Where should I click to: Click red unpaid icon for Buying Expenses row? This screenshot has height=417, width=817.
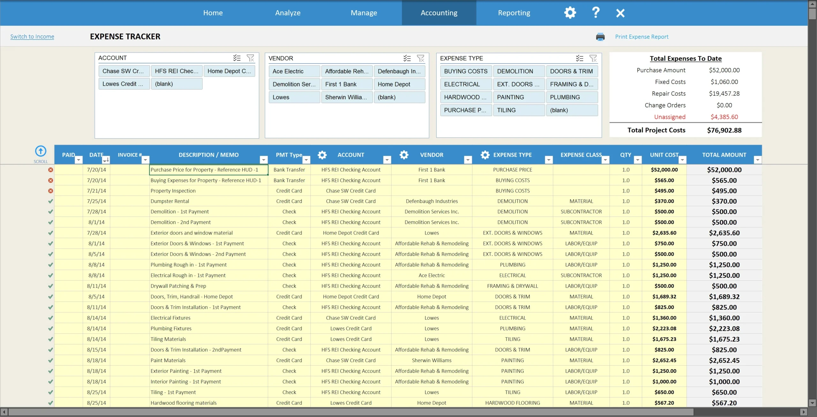click(50, 180)
